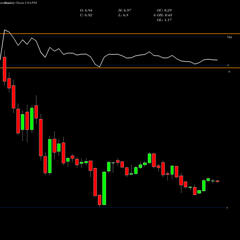The width and height of the screenshot is (240, 240).
Task: Click the 'OL: 1.17' reading
Action: pyautogui.click(x=164, y=20)
